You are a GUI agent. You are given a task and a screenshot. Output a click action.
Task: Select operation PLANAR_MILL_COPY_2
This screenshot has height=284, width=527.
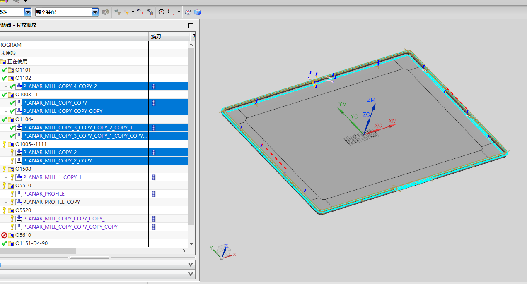tap(50, 153)
